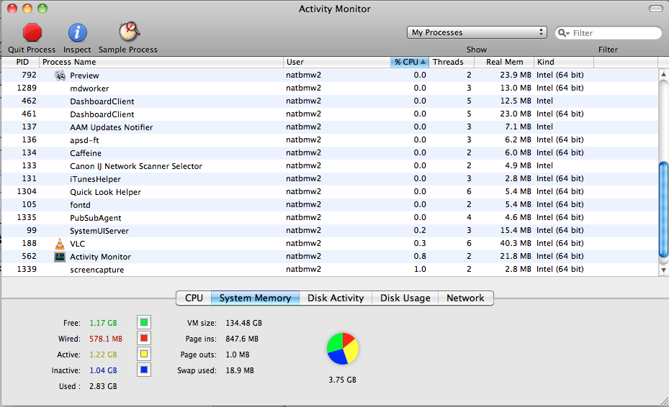The image size is (669, 407).
Task: Click the red Quit Process stop icon
Action: (x=32, y=32)
